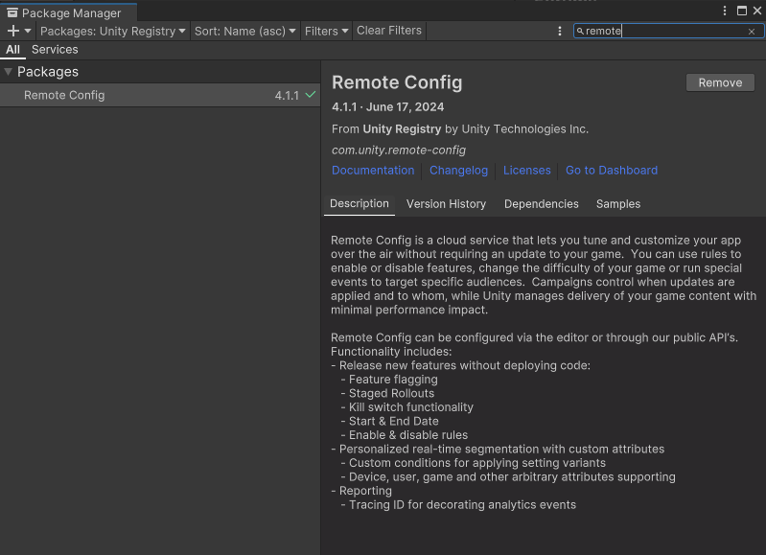Select the Version History tab
The image size is (766, 555).
(446, 204)
